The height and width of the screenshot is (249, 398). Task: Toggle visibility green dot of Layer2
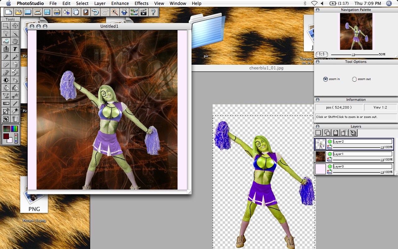[330, 142]
